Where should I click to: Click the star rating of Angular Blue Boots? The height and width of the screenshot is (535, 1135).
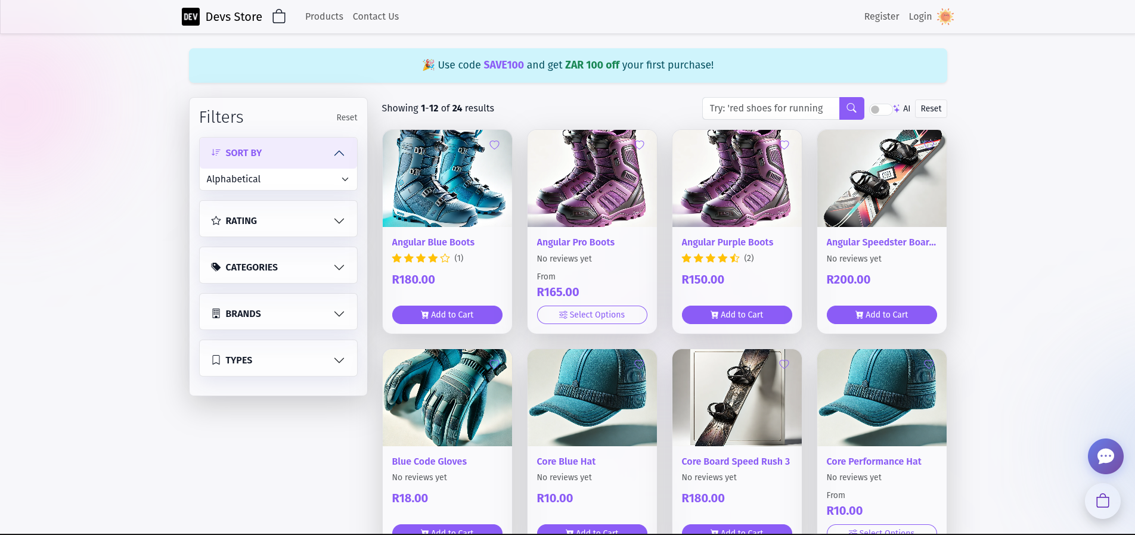pos(421,258)
